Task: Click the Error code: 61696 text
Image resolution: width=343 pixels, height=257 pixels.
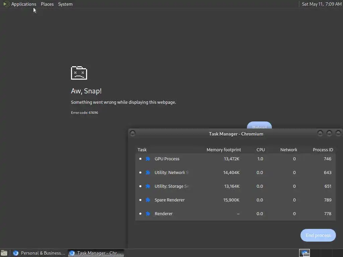Action: point(84,112)
